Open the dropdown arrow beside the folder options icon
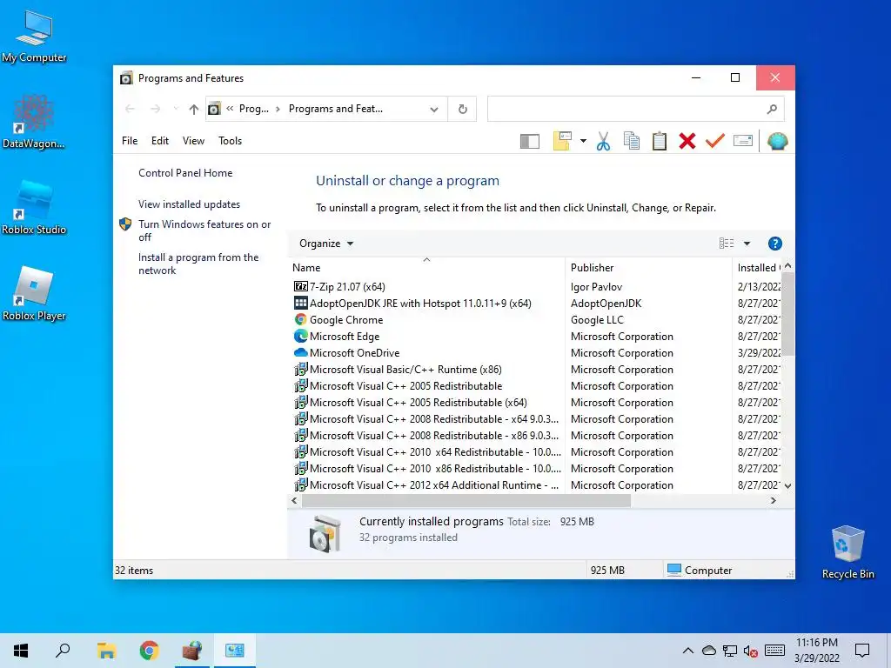 click(x=583, y=141)
